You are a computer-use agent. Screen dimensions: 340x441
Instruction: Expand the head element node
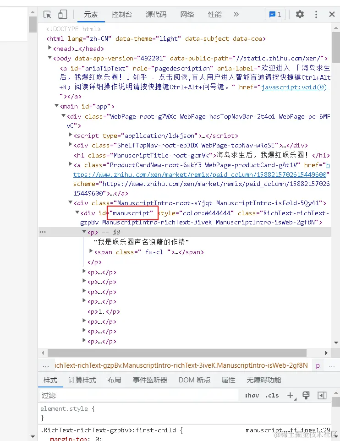click(50, 48)
